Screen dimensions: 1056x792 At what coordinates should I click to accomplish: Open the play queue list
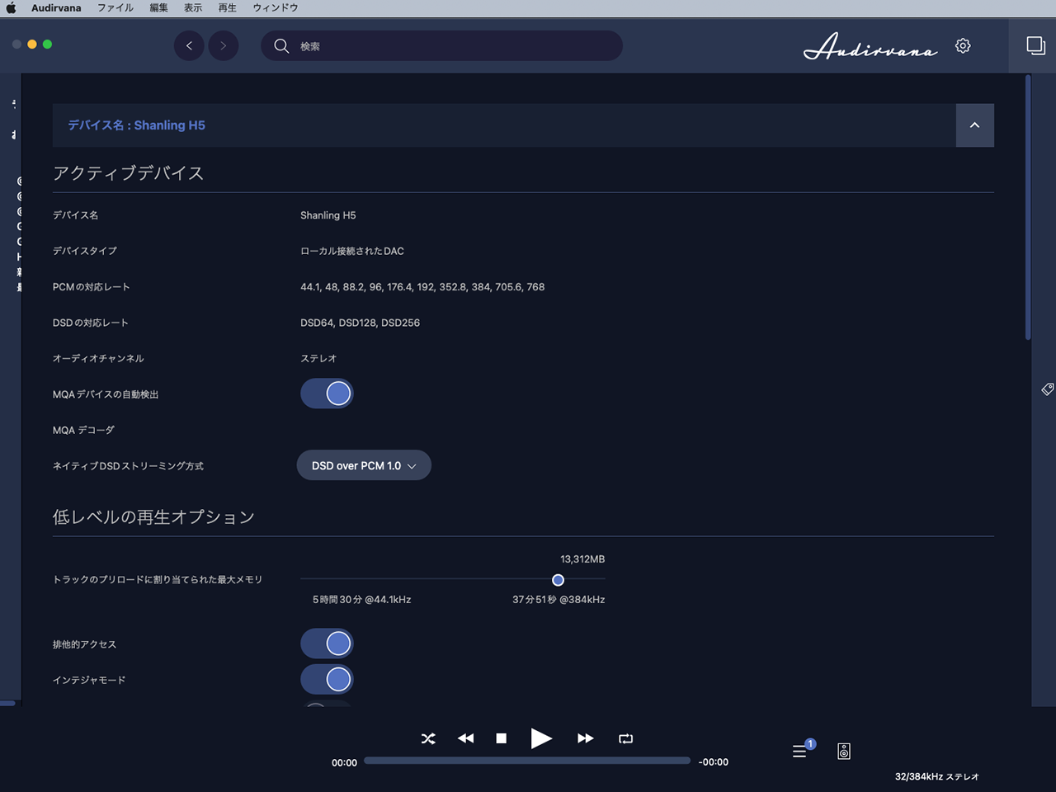800,751
